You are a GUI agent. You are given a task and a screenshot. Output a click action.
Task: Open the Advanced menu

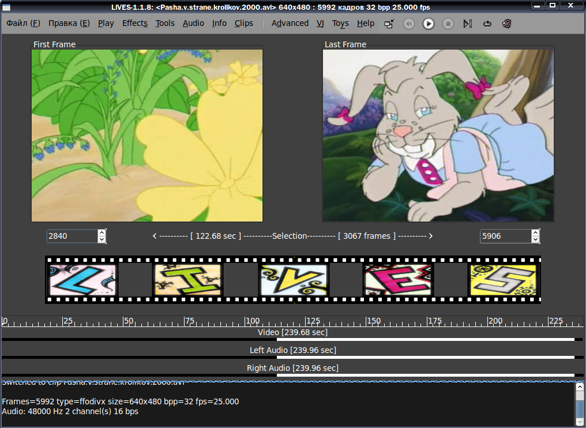pos(290,23)
